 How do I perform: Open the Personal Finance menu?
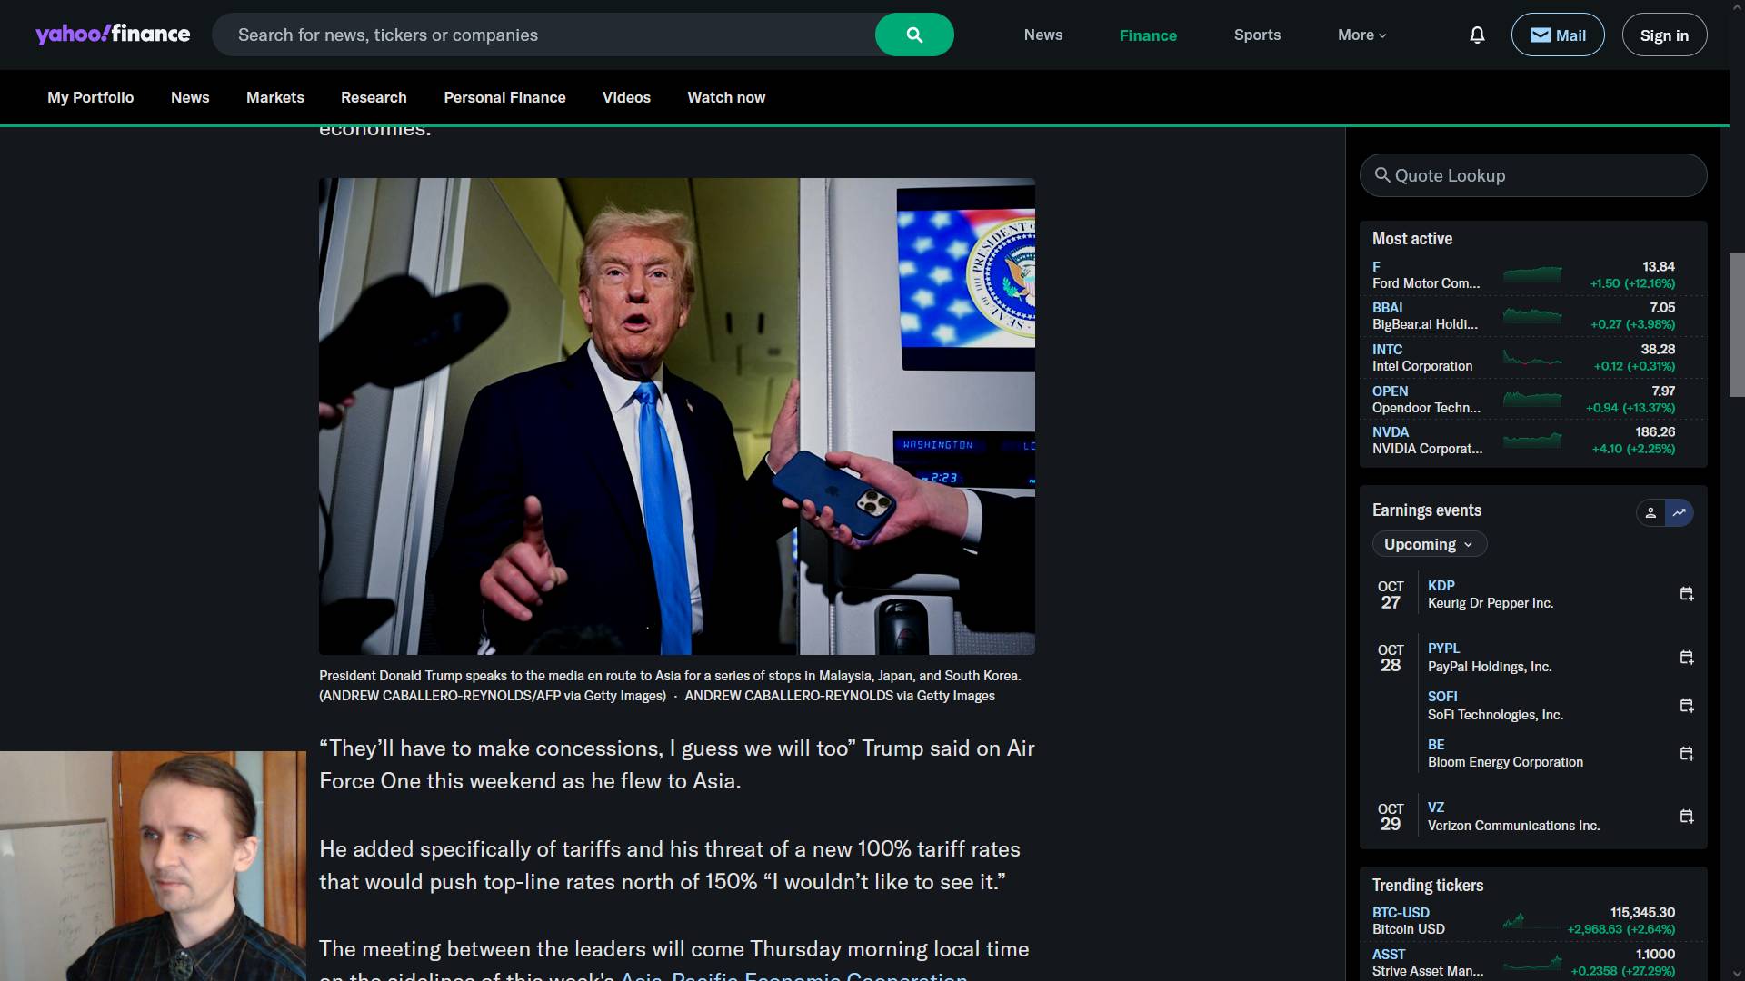pos(504,97)
